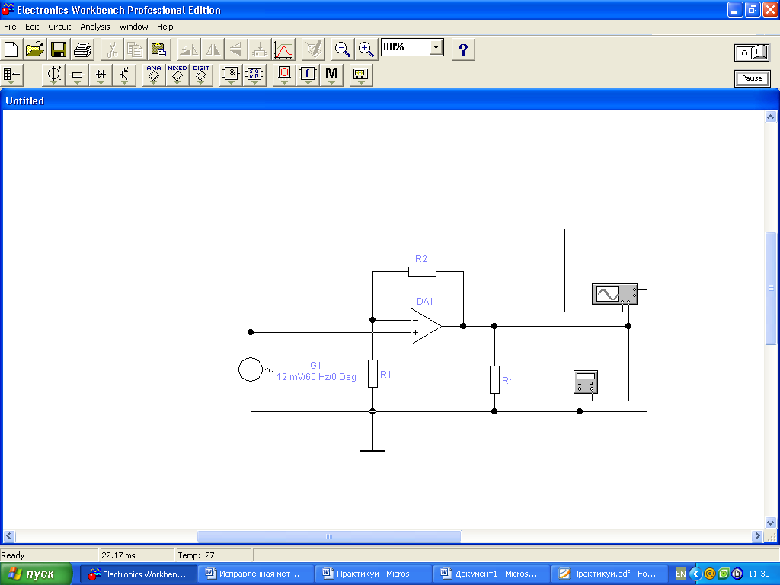This screenshot has width=780, height=585.
Task: Expand the Indicators parts bin
Action: (x=284, y=75)
